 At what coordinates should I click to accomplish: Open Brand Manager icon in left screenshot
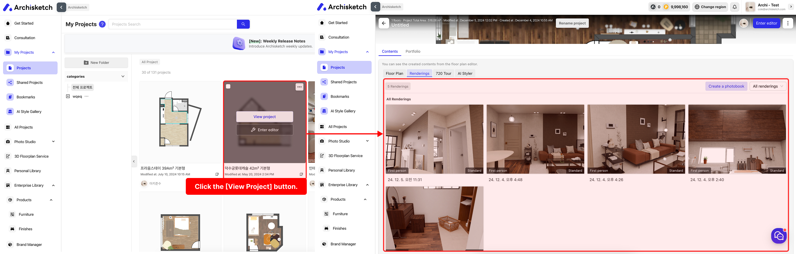click(10, 245)
